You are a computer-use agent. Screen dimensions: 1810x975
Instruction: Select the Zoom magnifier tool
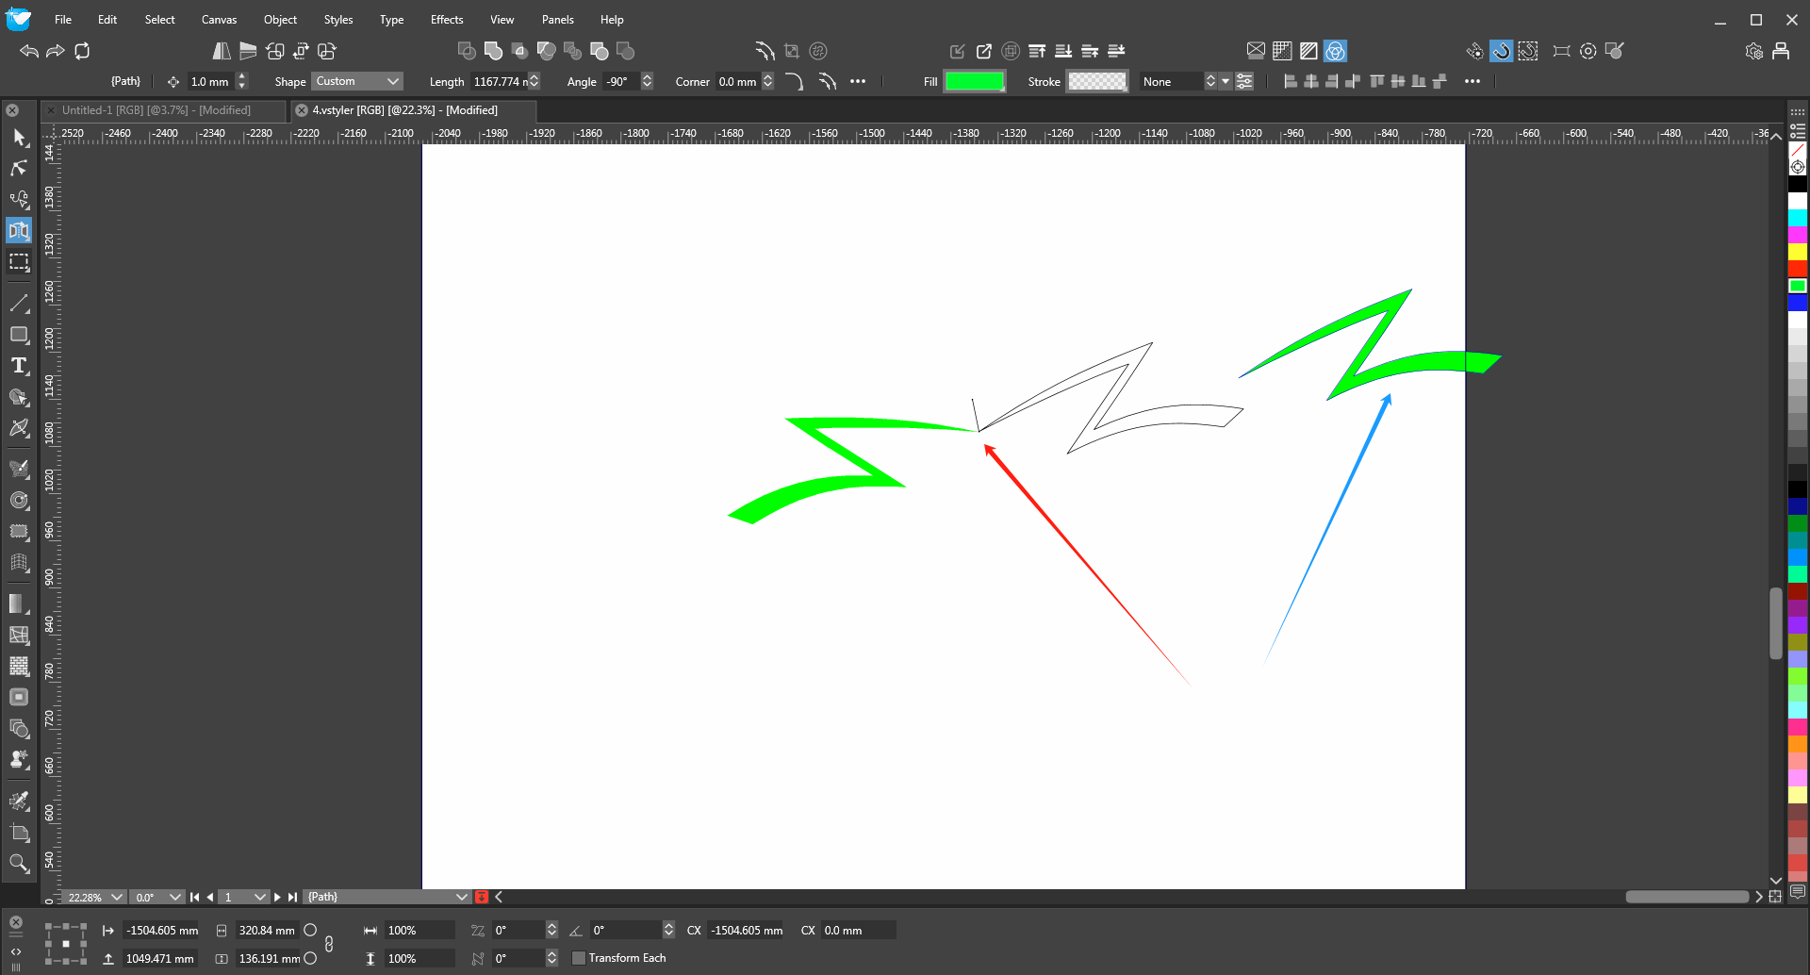(x=19, y=863)
